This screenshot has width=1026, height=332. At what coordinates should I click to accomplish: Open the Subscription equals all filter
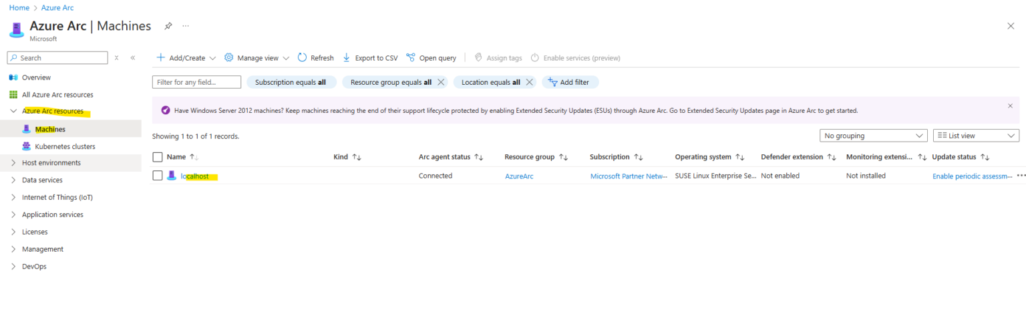coord(291,82)
